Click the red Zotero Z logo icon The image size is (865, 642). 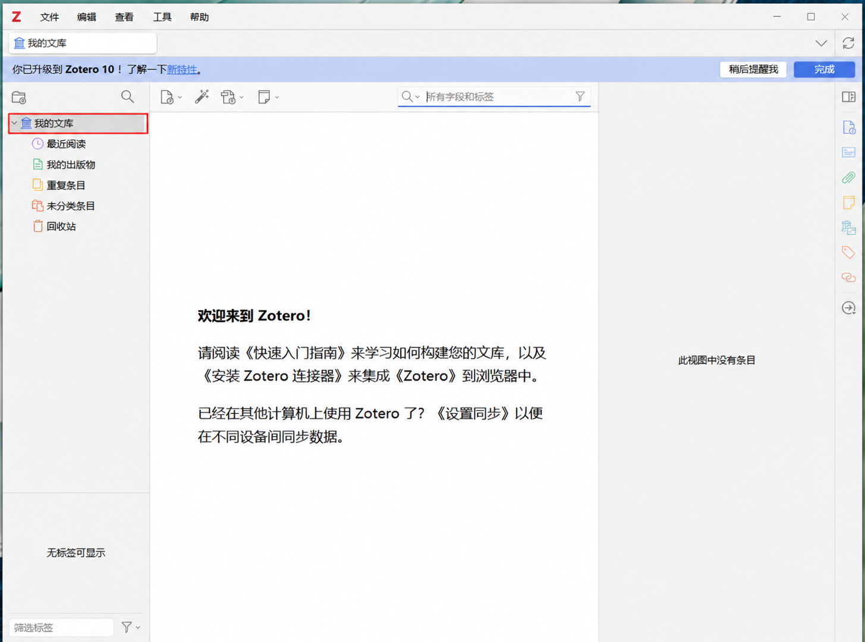click(x=17, y=17)
